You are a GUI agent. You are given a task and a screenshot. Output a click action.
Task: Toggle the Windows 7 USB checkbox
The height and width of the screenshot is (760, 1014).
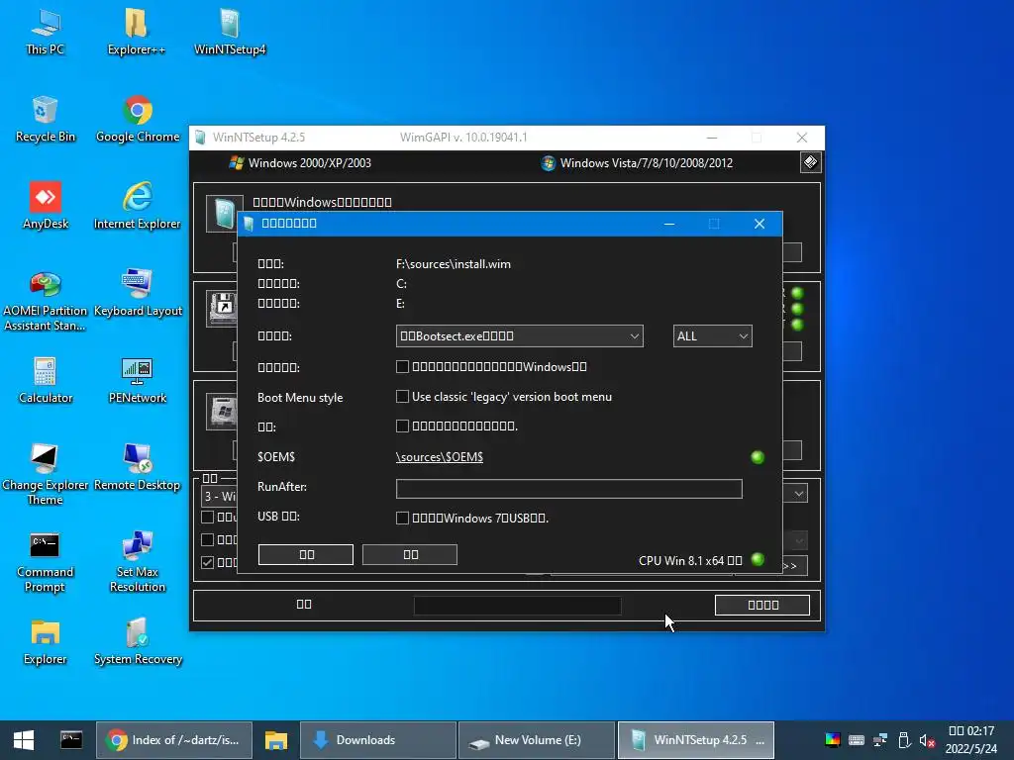402,518
